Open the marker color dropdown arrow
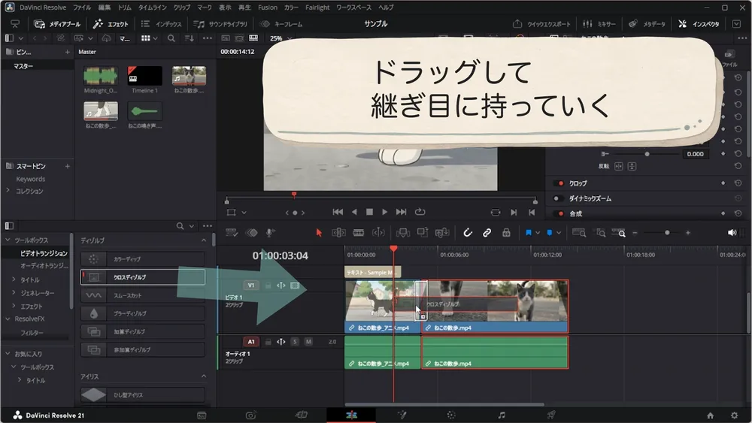This screenshot has height=423, width=752. [x=559, y=233]
